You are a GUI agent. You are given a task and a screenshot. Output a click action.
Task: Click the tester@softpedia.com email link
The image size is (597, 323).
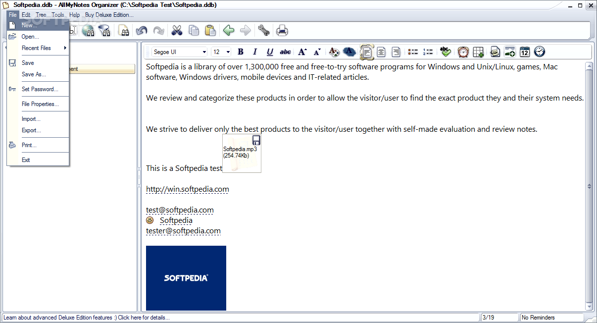[x=183, y=231]
